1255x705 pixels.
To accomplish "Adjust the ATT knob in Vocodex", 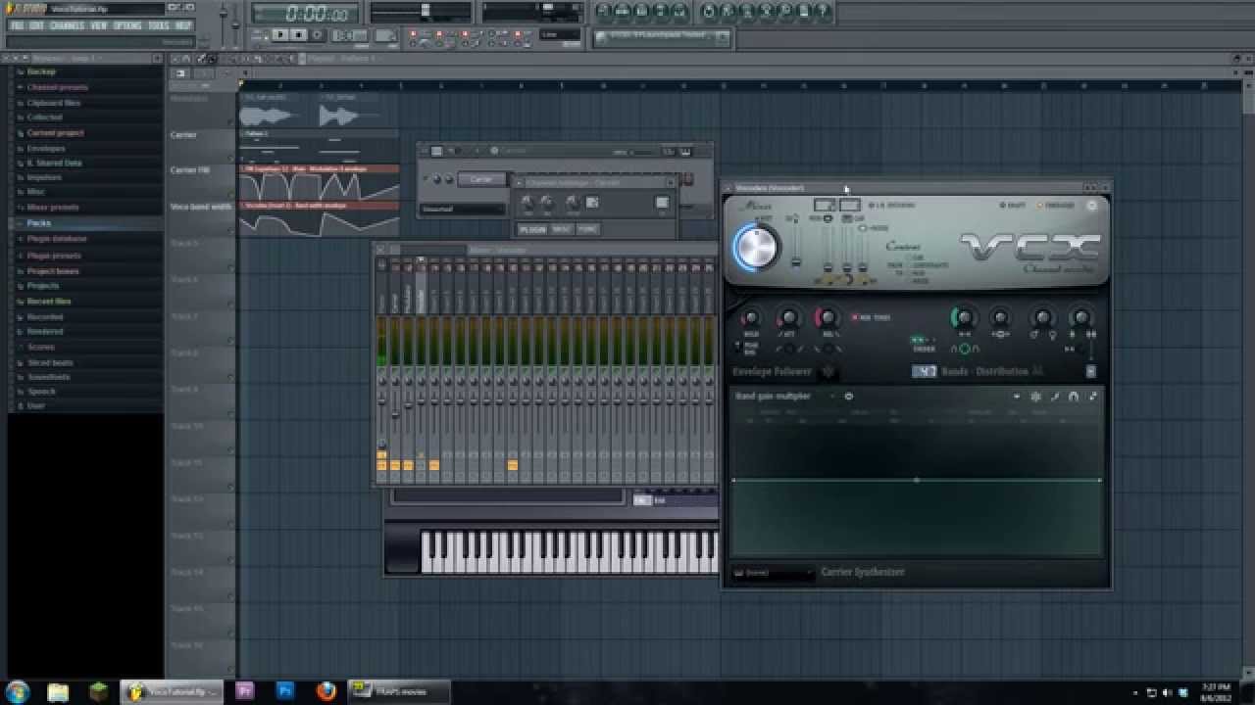I will (x=788, y=317).
